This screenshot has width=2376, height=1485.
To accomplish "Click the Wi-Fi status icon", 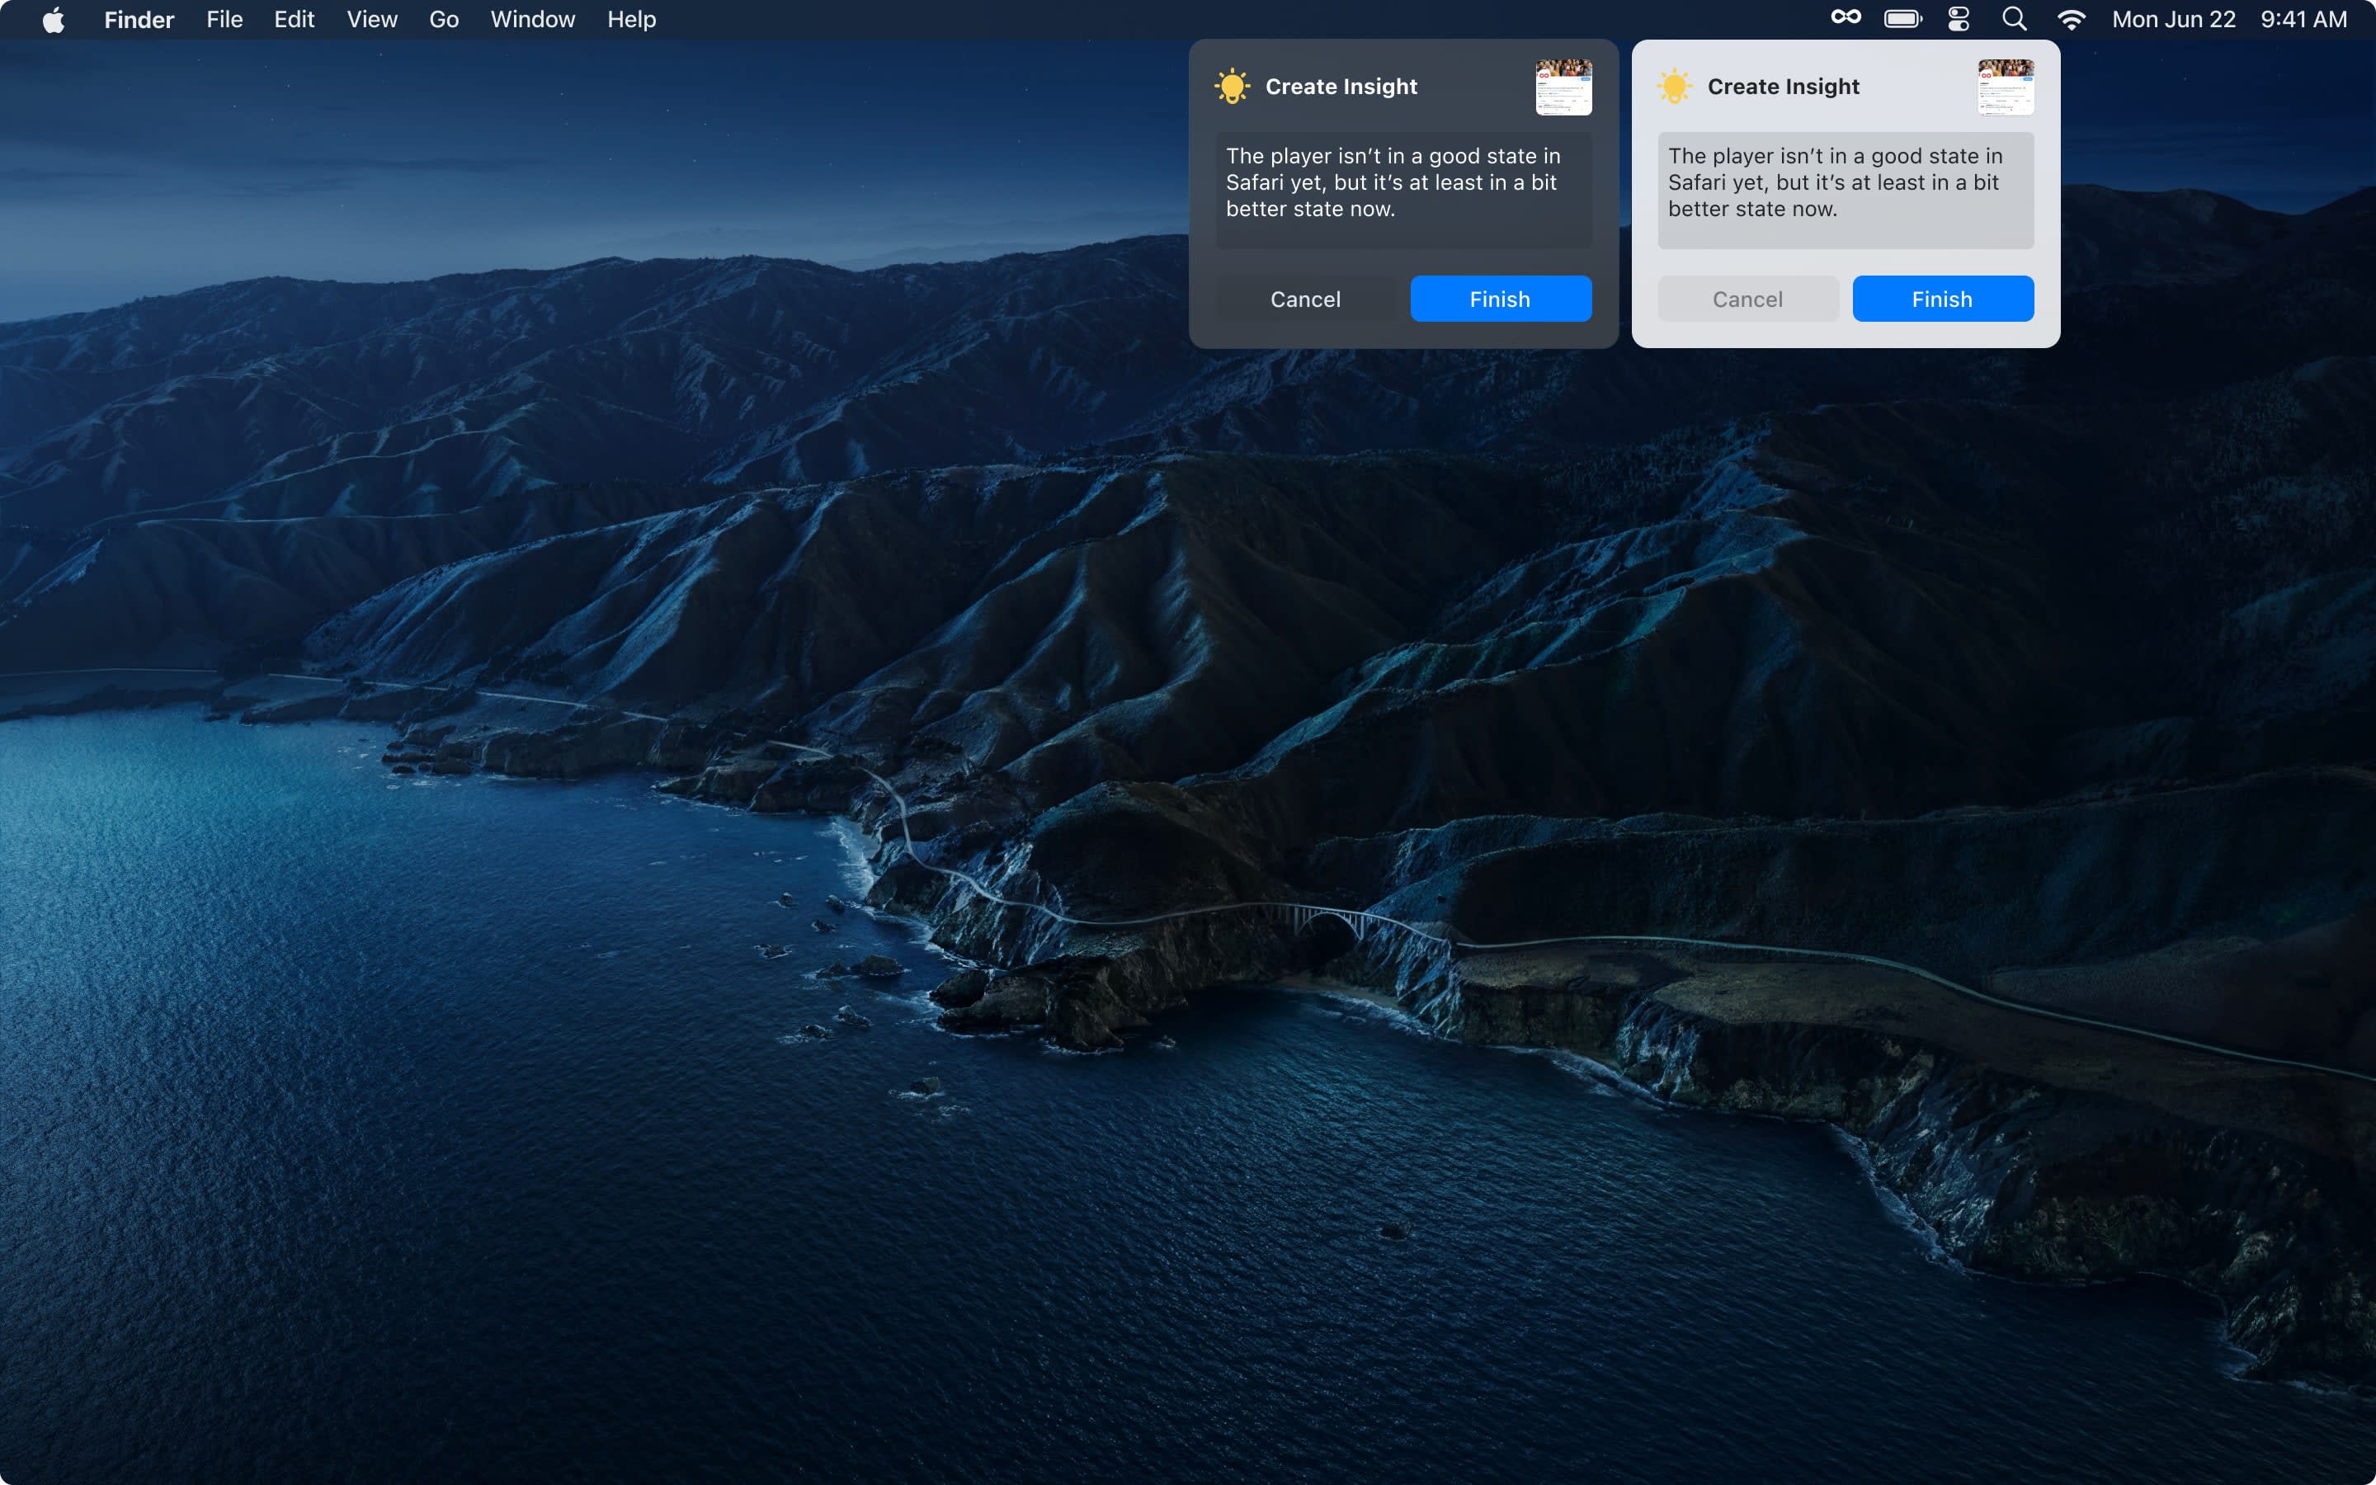I will pyautogui.click(x=2072, y=20).
